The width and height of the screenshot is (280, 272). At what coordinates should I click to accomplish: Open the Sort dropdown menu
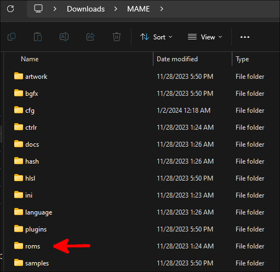pyautogui.click(x=156, y=37)
